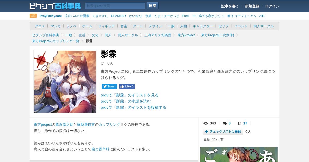Open カップリング link in article body
Viewport: 309px width, 162px height.
click(x=109, y=124)
